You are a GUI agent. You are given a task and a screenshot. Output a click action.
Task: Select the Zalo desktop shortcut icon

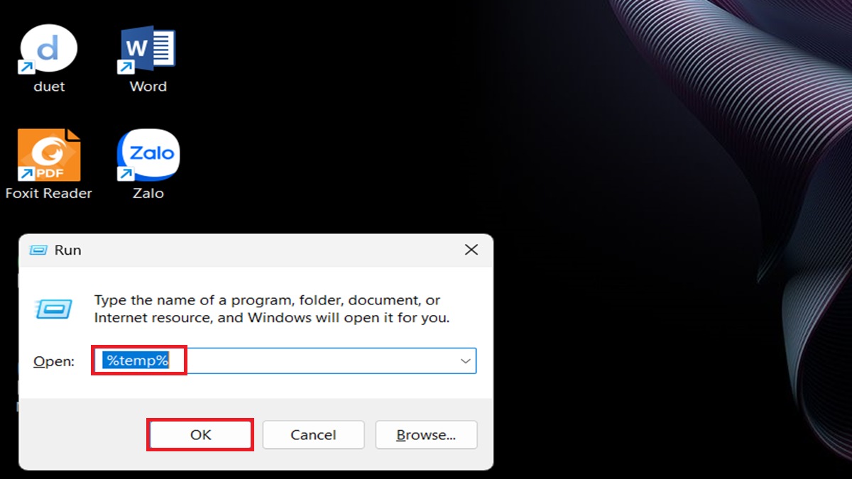[x=148, y=155]
